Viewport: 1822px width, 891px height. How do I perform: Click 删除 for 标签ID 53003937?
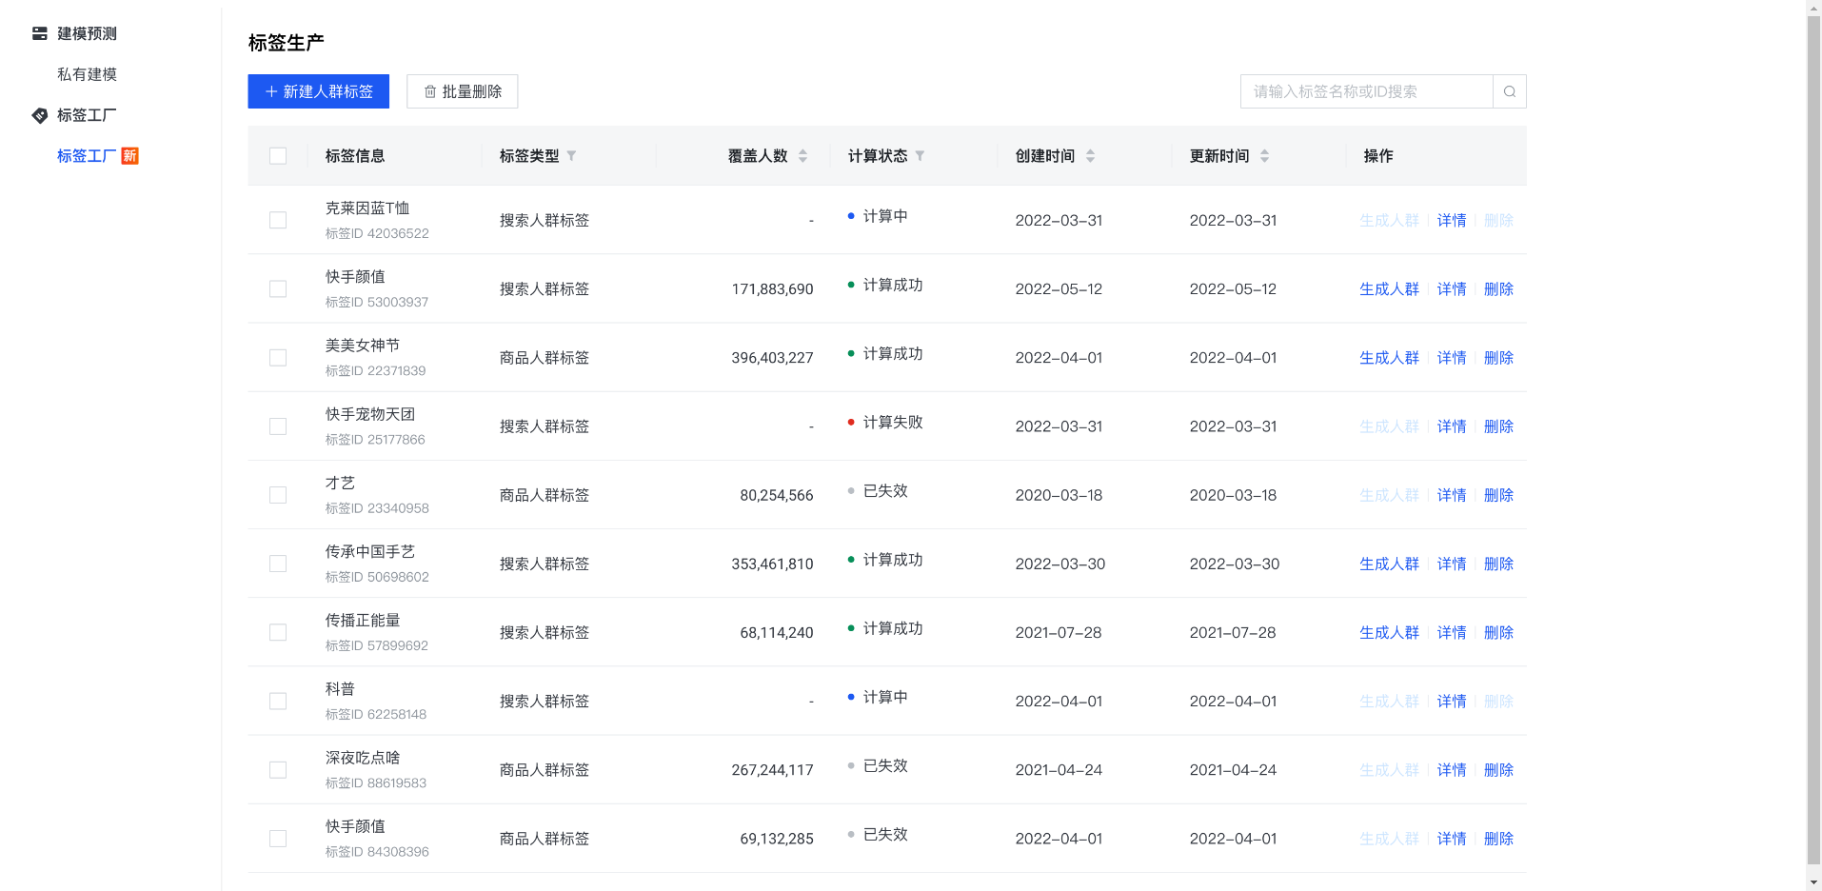pyautogui.click(x=1498, y=289)
